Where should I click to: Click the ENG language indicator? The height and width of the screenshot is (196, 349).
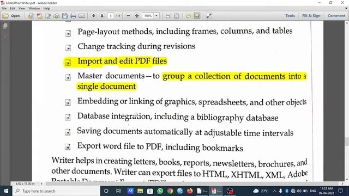point(312,191)
